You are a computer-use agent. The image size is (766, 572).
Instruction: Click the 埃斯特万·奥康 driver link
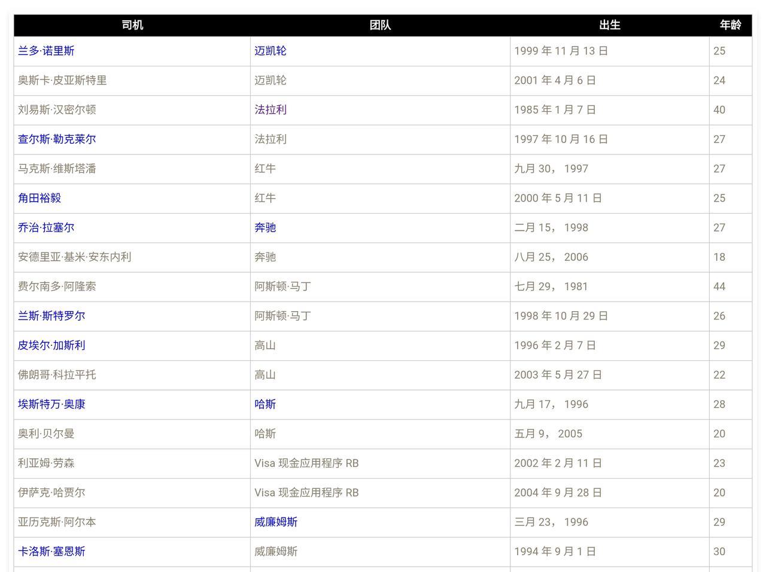pyautogui.click(x=51, y=404)
